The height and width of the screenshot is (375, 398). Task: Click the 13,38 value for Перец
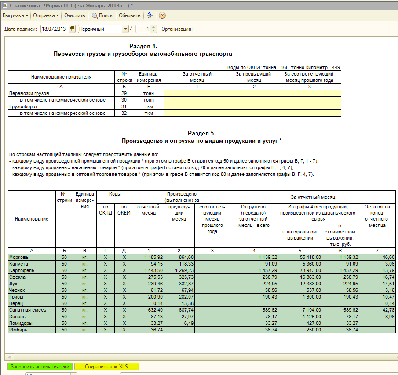[179, 303]
